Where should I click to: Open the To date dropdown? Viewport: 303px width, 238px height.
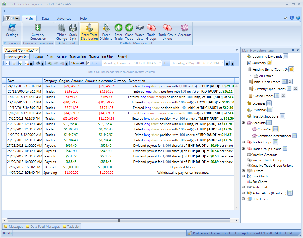click(x=223, y=63)
